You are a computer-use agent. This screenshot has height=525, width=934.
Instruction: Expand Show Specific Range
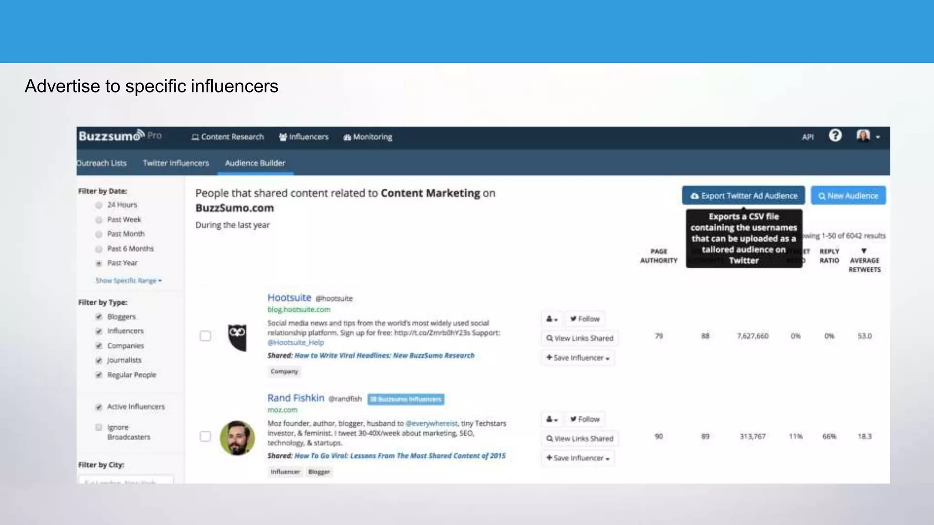(129, 280)
